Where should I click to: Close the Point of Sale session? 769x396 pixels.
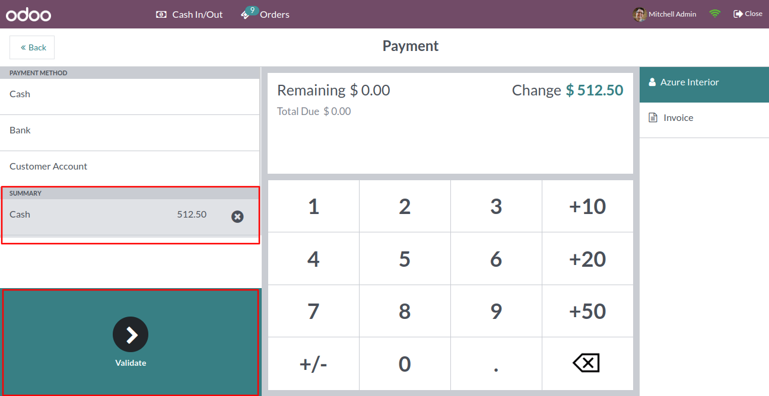pyautogui.click(x=748, y=14)
